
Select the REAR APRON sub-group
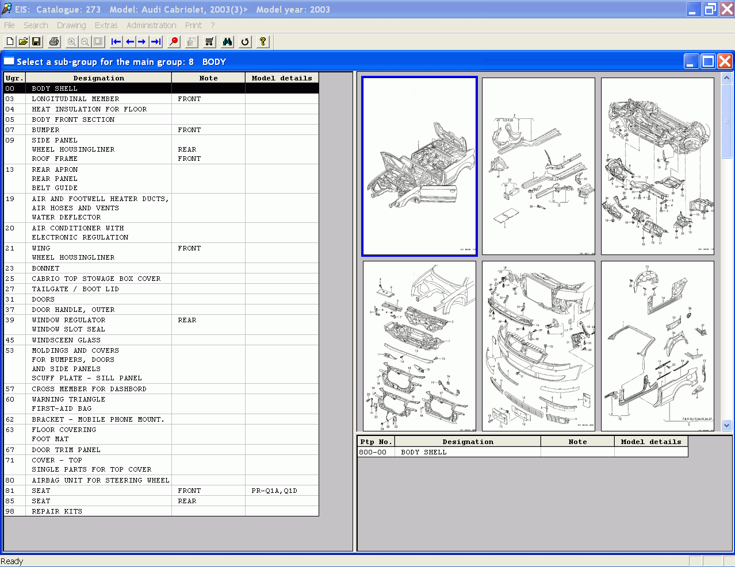click(161, 179)
